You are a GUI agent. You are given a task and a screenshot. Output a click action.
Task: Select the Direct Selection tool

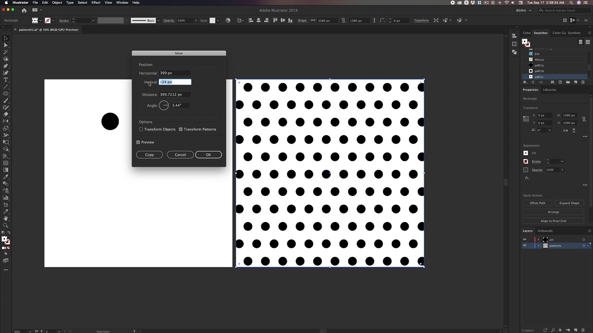(6, 45)
